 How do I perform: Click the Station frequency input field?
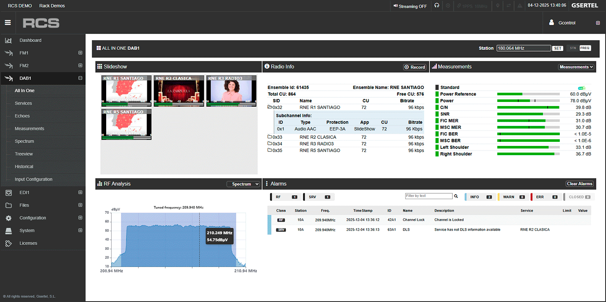[523, 48]
